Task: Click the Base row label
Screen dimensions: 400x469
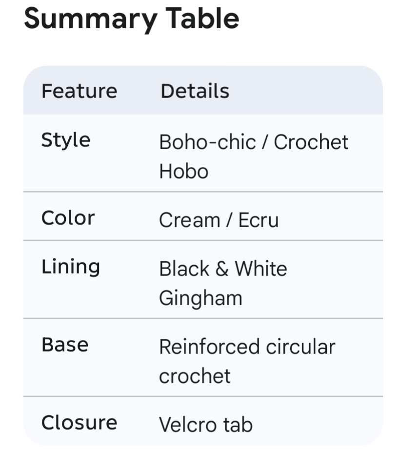Action: tap(65, 345)
